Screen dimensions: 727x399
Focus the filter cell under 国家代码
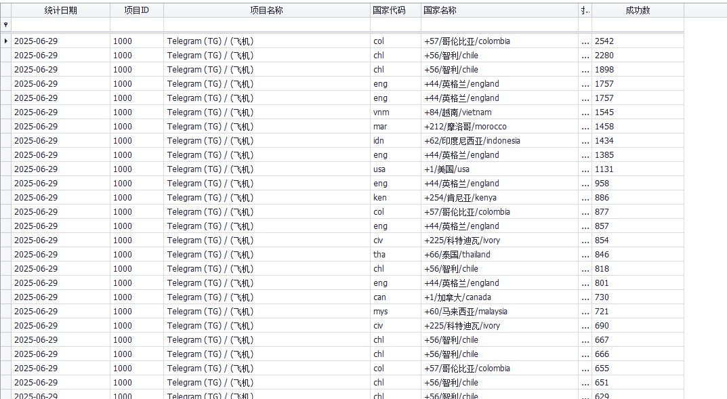(x=396, y=24)
